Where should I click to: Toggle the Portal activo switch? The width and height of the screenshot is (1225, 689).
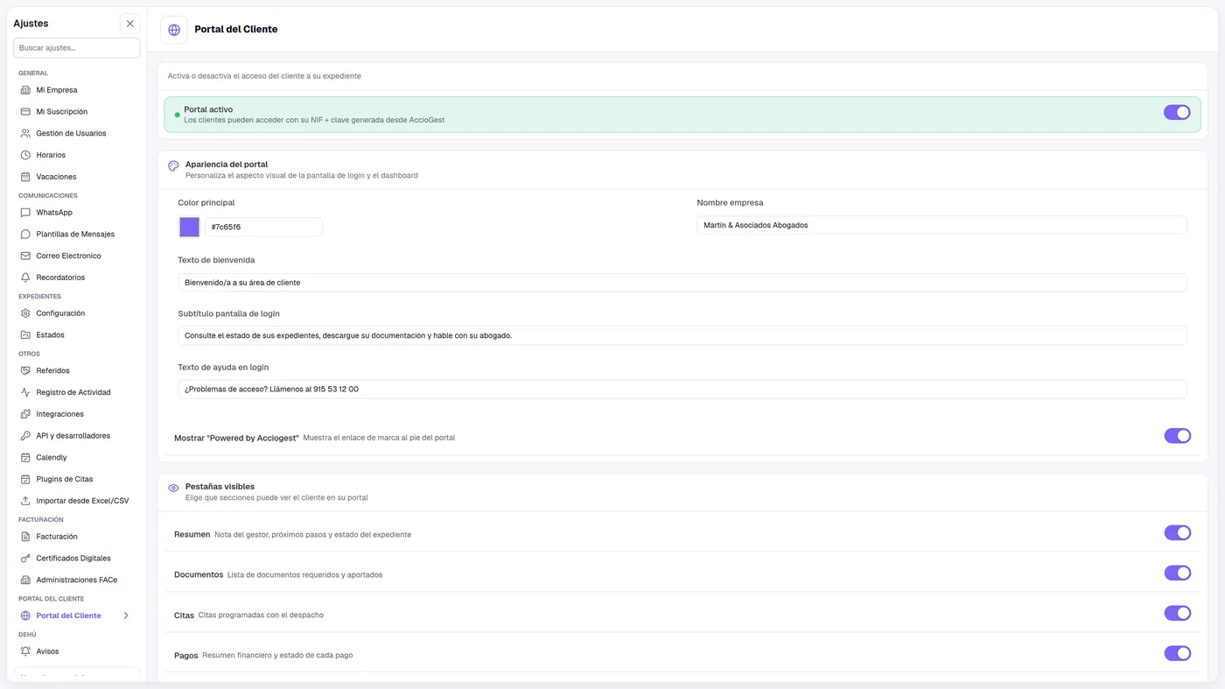coord(1177,112)
